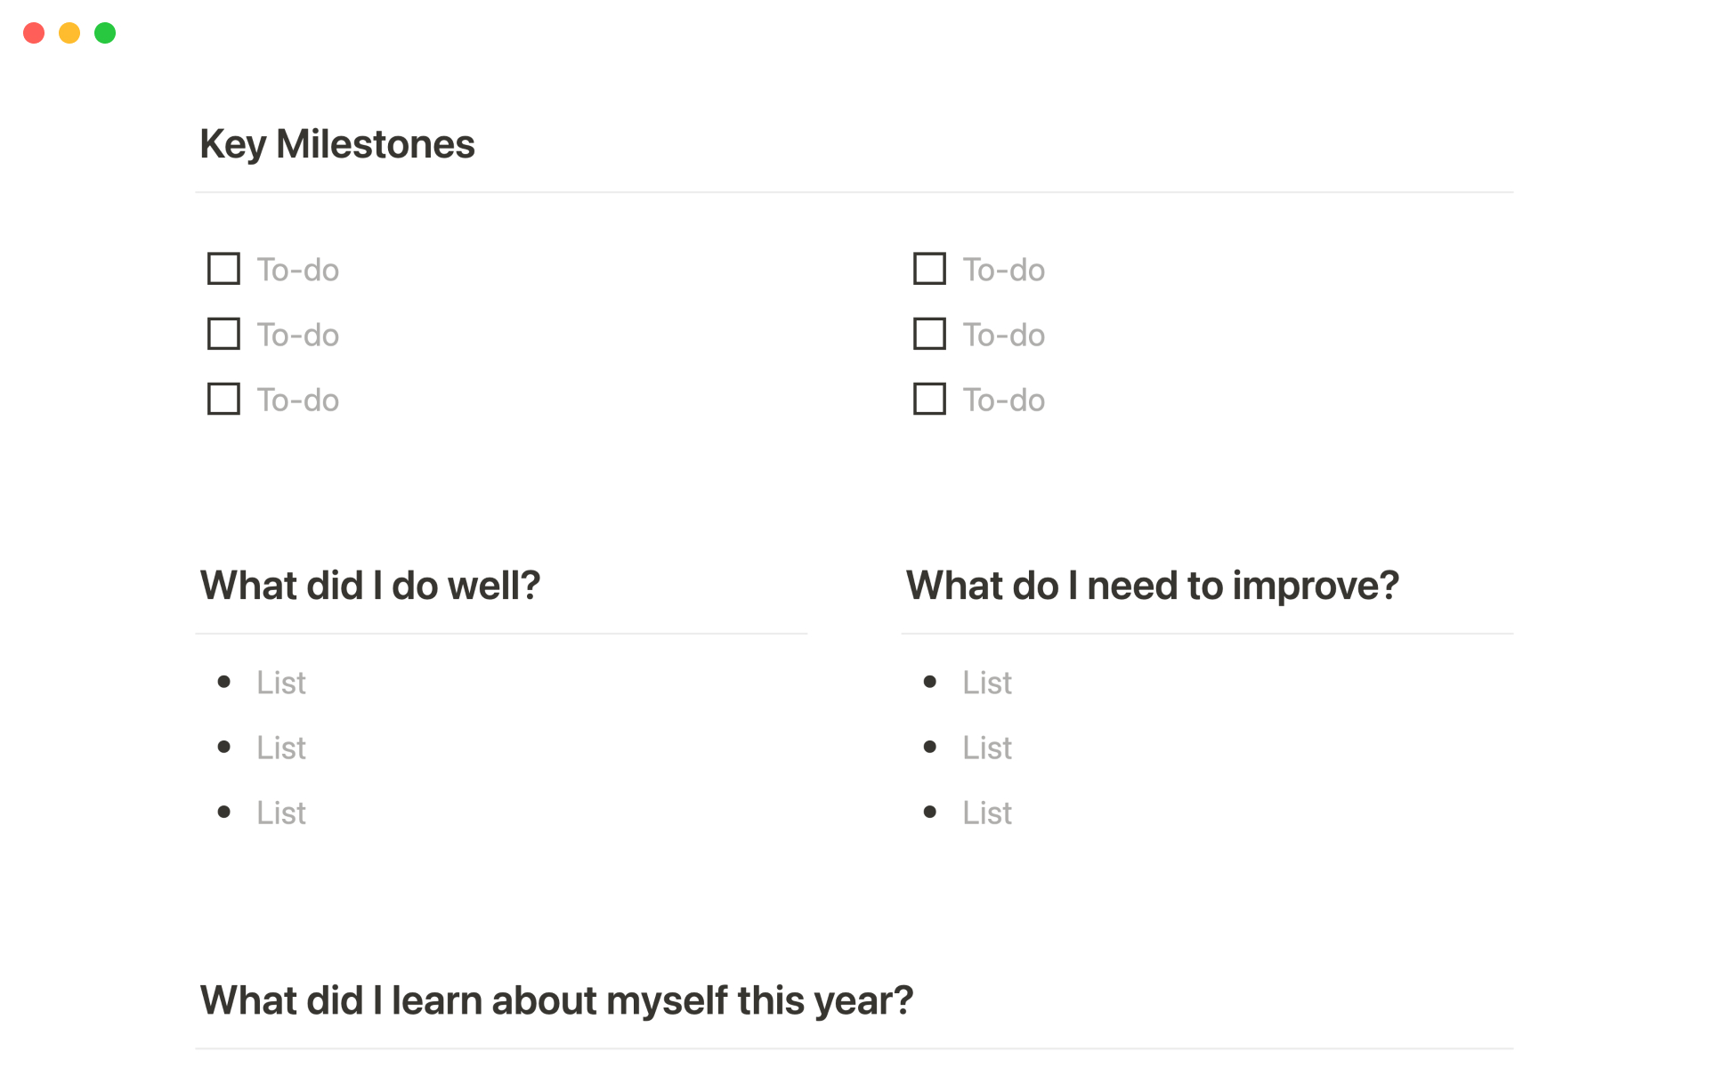
Task: Click the third right-column To-do placeholder text
Action: pos(1004,400)
